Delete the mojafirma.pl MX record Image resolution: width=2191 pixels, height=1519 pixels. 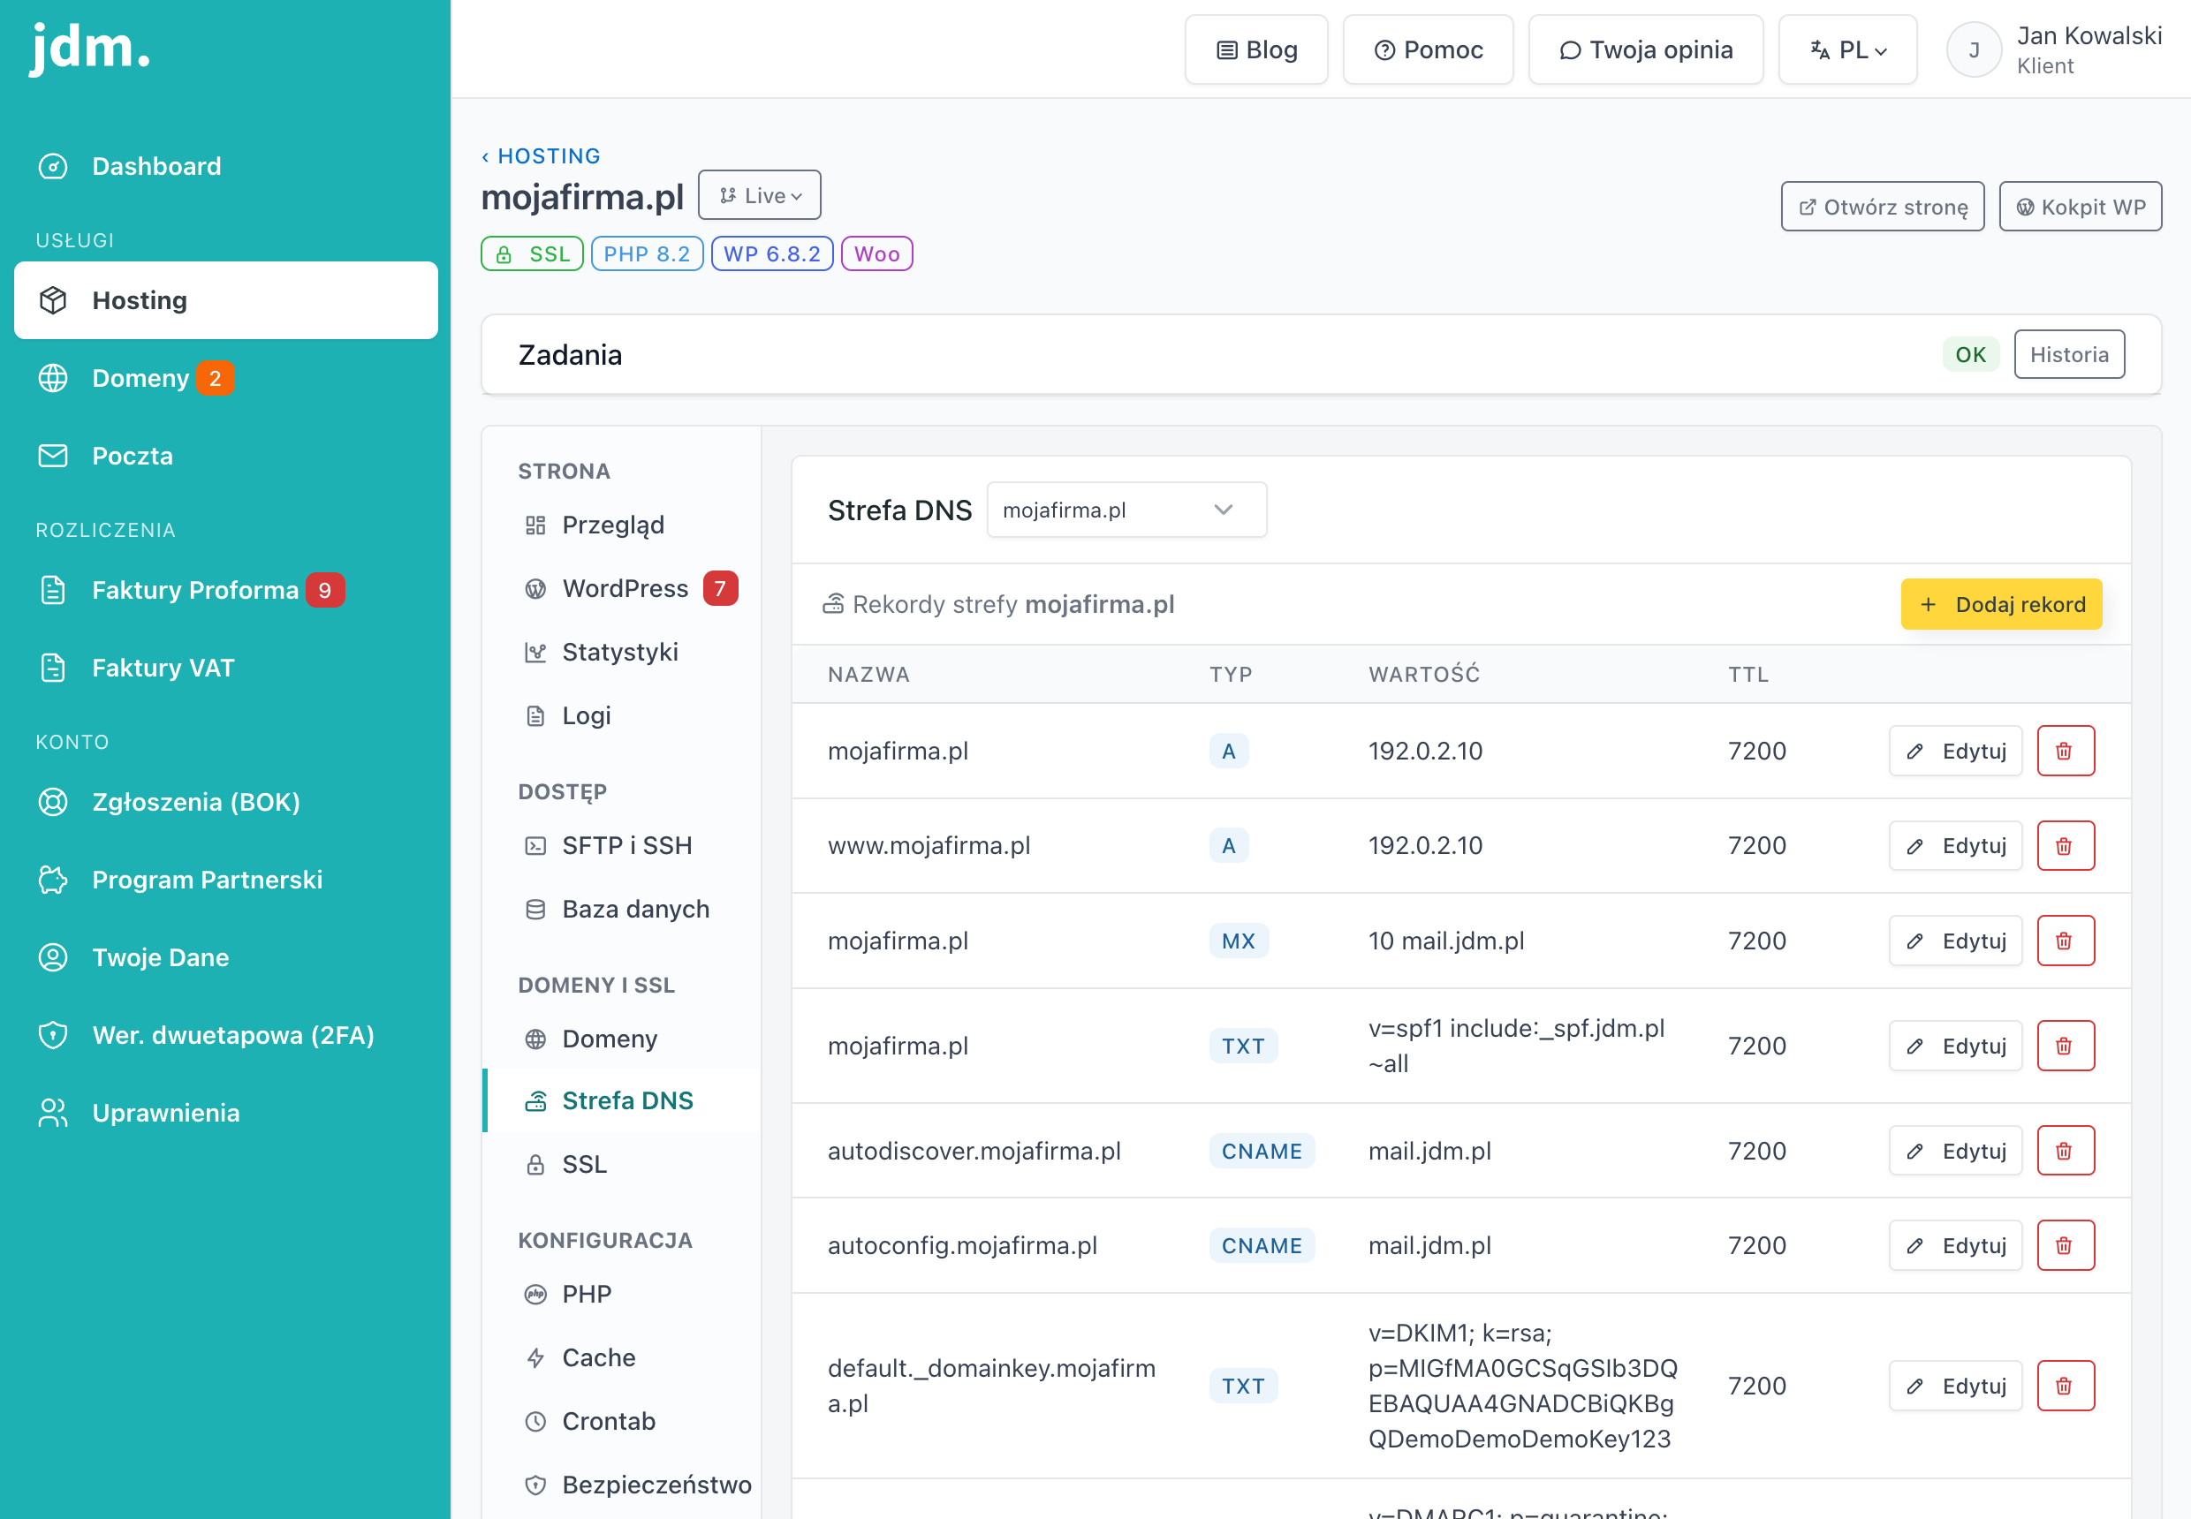tap(2066, 941)
